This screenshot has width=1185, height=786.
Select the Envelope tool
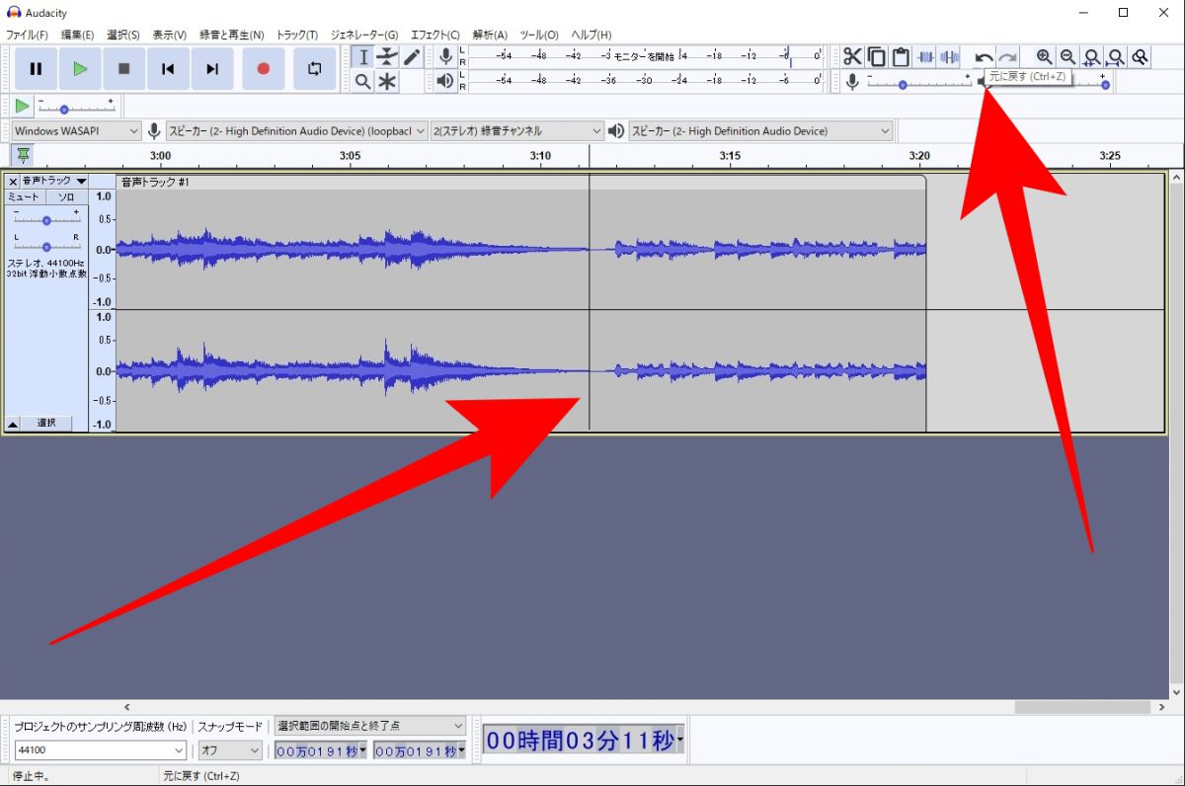387,57
